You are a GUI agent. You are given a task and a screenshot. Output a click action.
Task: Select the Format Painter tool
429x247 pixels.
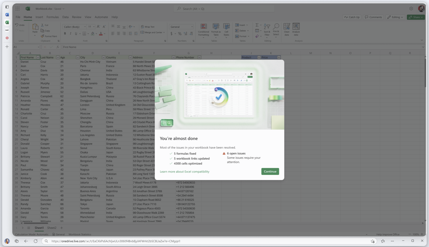tap(49, 36)
